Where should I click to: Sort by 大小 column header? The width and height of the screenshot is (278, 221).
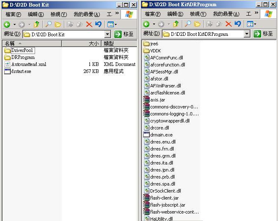click(x=81, y=43)
